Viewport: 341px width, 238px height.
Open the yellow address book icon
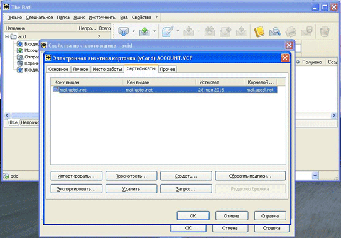point(259,31)
